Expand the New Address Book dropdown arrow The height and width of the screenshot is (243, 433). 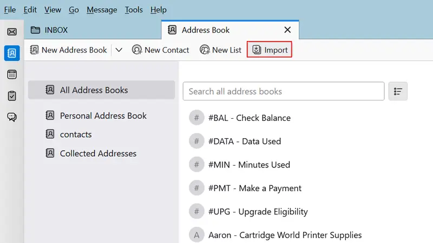click(x=119, y=50)
